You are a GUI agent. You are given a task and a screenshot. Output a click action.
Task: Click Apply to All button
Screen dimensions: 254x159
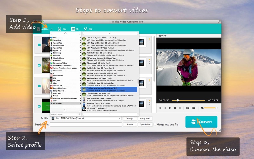coord(145,118)
